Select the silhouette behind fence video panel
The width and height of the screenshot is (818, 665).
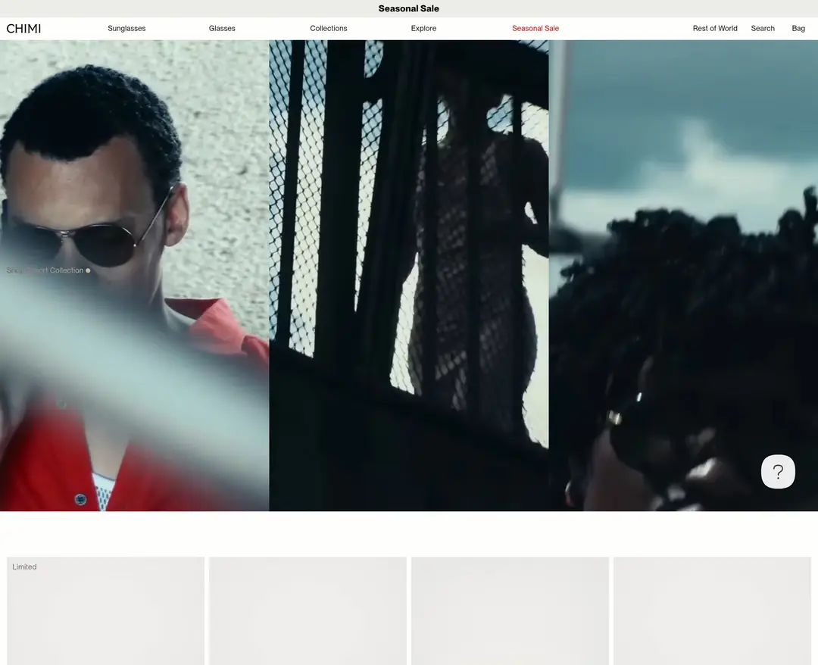tap(409, 276)
